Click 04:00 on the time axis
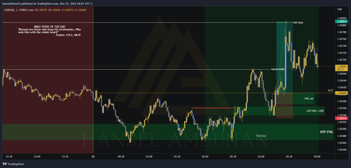This screenshot has width=351, height=168. pyautogui.click(x=317, y=156)
